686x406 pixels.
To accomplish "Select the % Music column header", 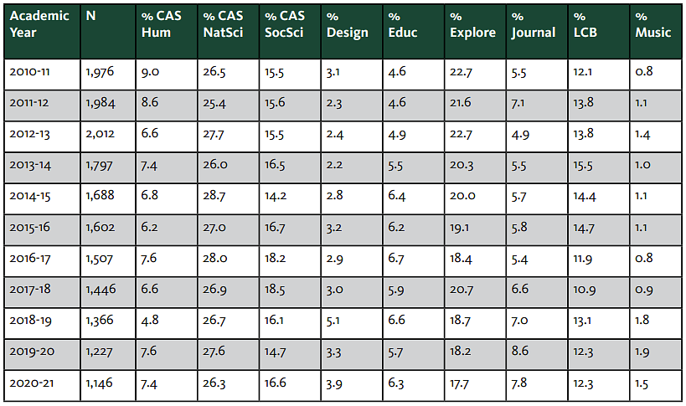I will pyautogui.click(x=655, y=32).
